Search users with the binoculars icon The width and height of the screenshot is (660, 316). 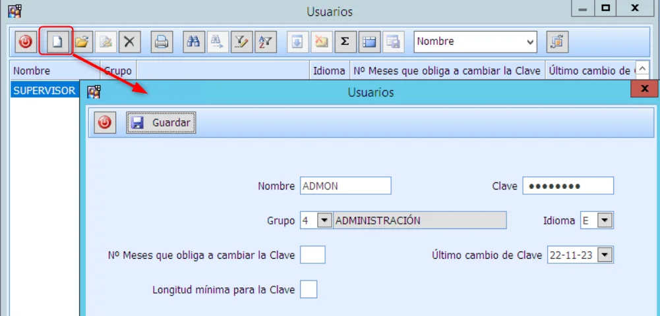(x=194, y=41)
